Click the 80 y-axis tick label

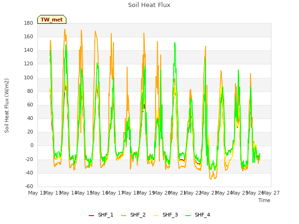[x=30, y=91]
